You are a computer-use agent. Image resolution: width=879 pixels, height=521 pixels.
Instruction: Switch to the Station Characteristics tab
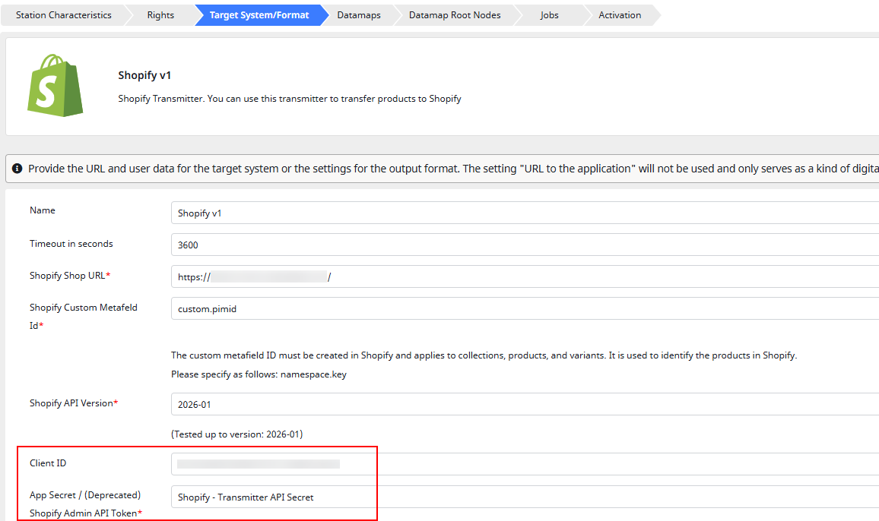pyautogui.click(x=64, y=14)
